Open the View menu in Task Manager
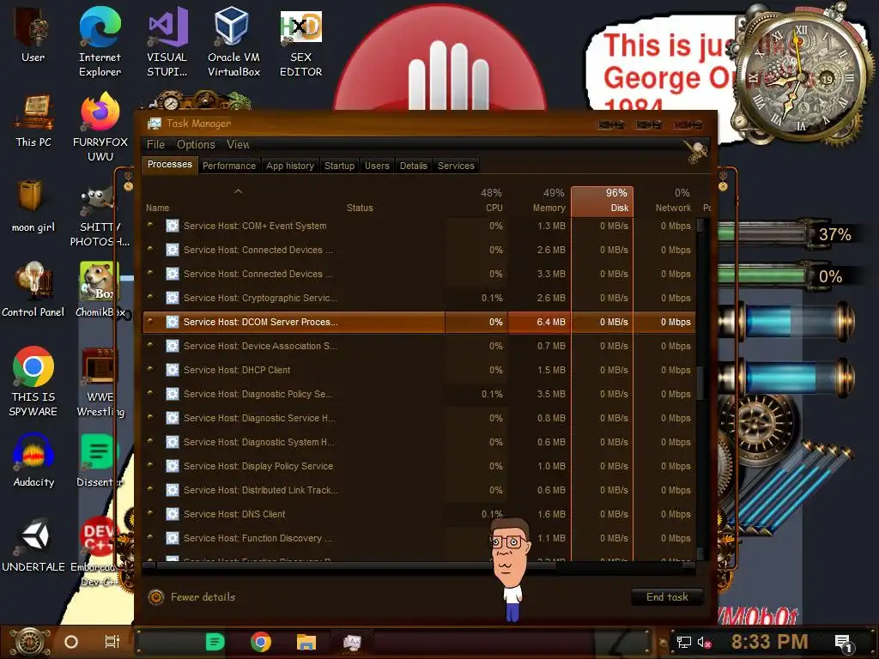The width and height of the screenshot is (879, 659). pyautogui.click(x=239, y=144)
